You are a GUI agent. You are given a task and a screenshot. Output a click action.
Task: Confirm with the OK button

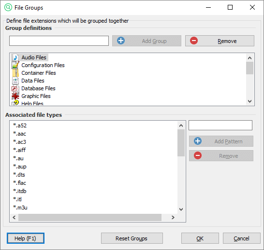coord(200,238)
